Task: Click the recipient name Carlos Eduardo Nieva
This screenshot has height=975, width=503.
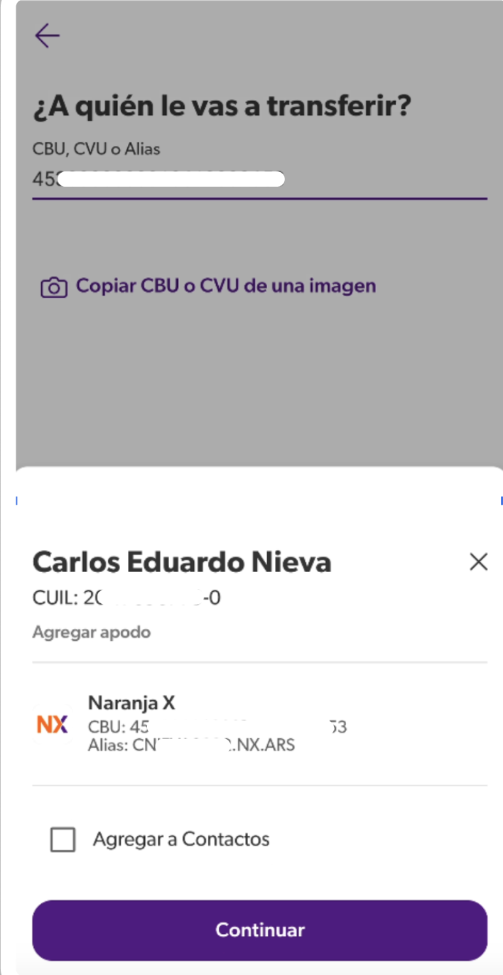Action: [x=182, y=562]
